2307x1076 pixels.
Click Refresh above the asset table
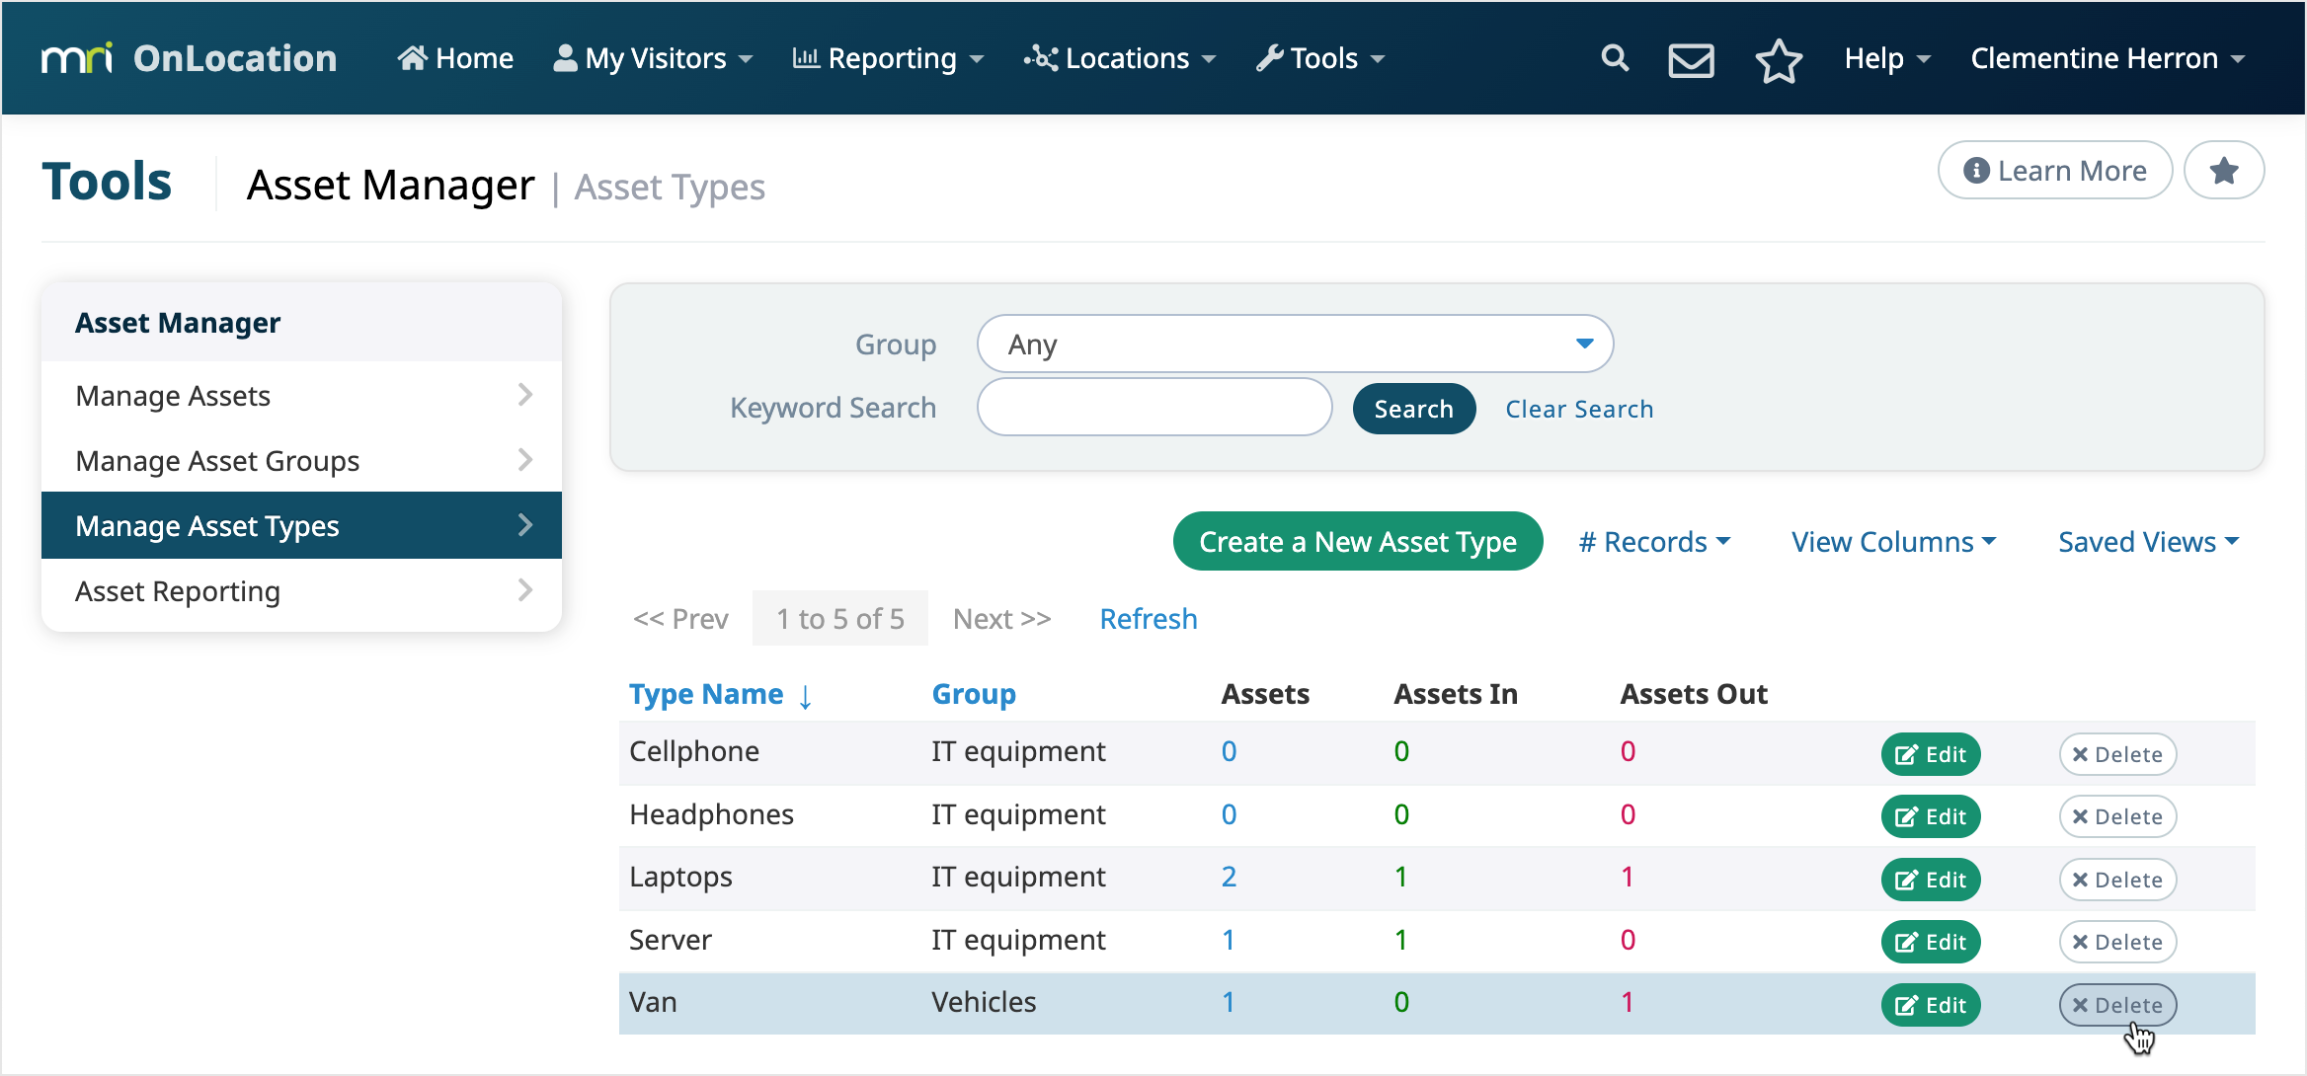pos(1148,618)
